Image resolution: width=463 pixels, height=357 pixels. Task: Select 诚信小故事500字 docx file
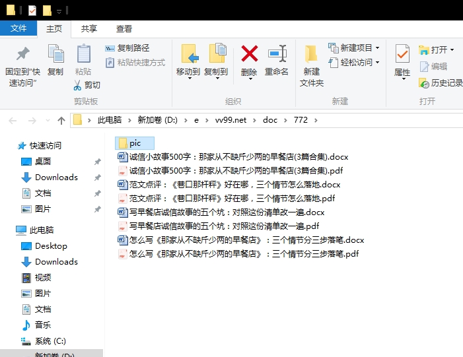[x=233, y=156]
